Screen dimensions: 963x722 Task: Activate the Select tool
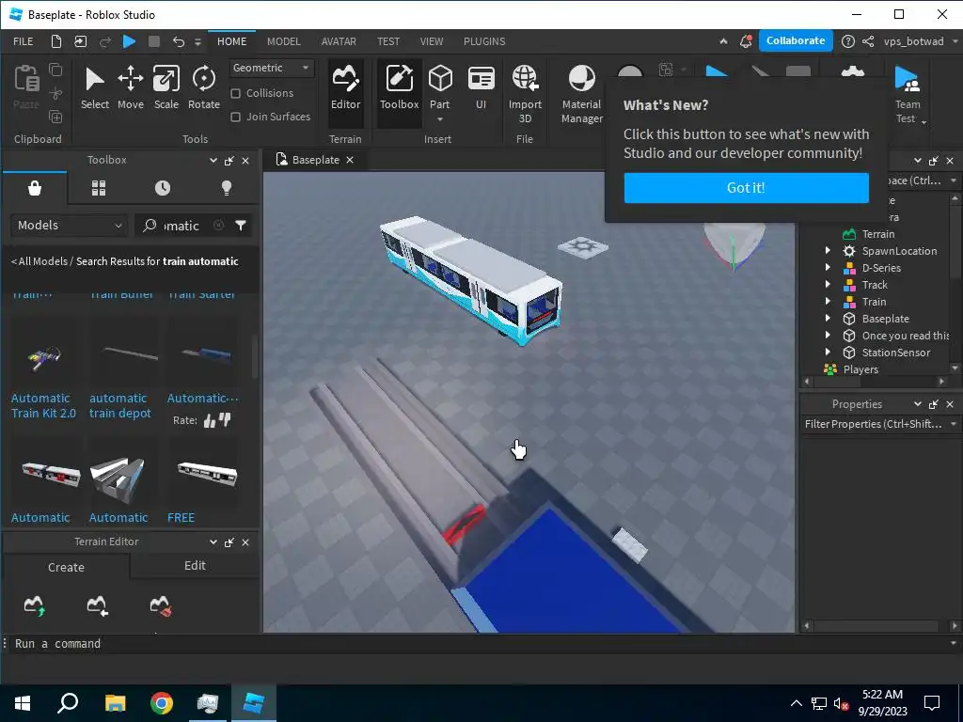tap(95, 87)
